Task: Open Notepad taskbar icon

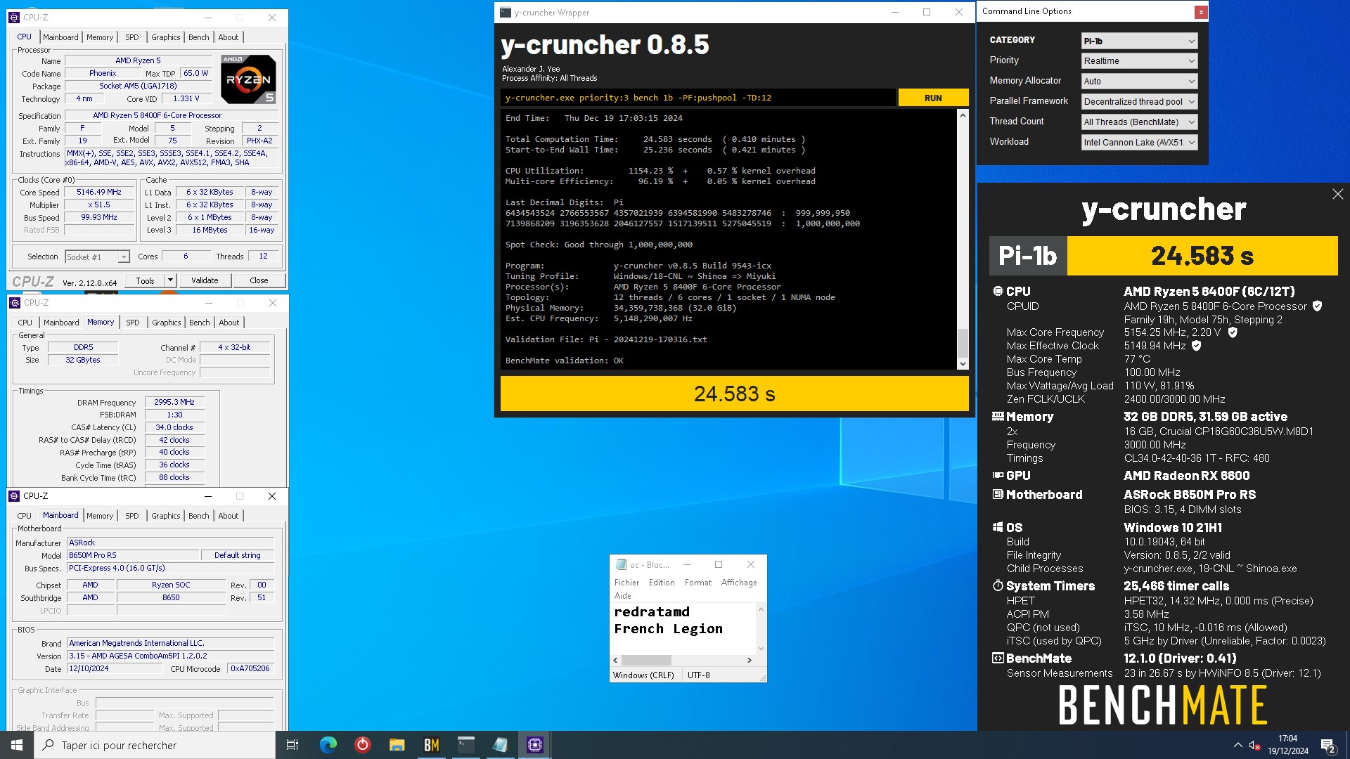Action: point(501,745)
